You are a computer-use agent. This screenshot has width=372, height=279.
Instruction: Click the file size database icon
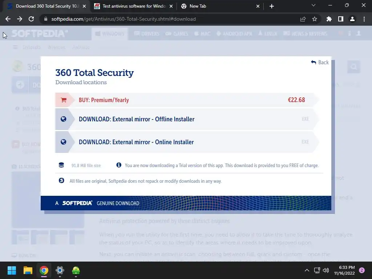pos(61,165)
